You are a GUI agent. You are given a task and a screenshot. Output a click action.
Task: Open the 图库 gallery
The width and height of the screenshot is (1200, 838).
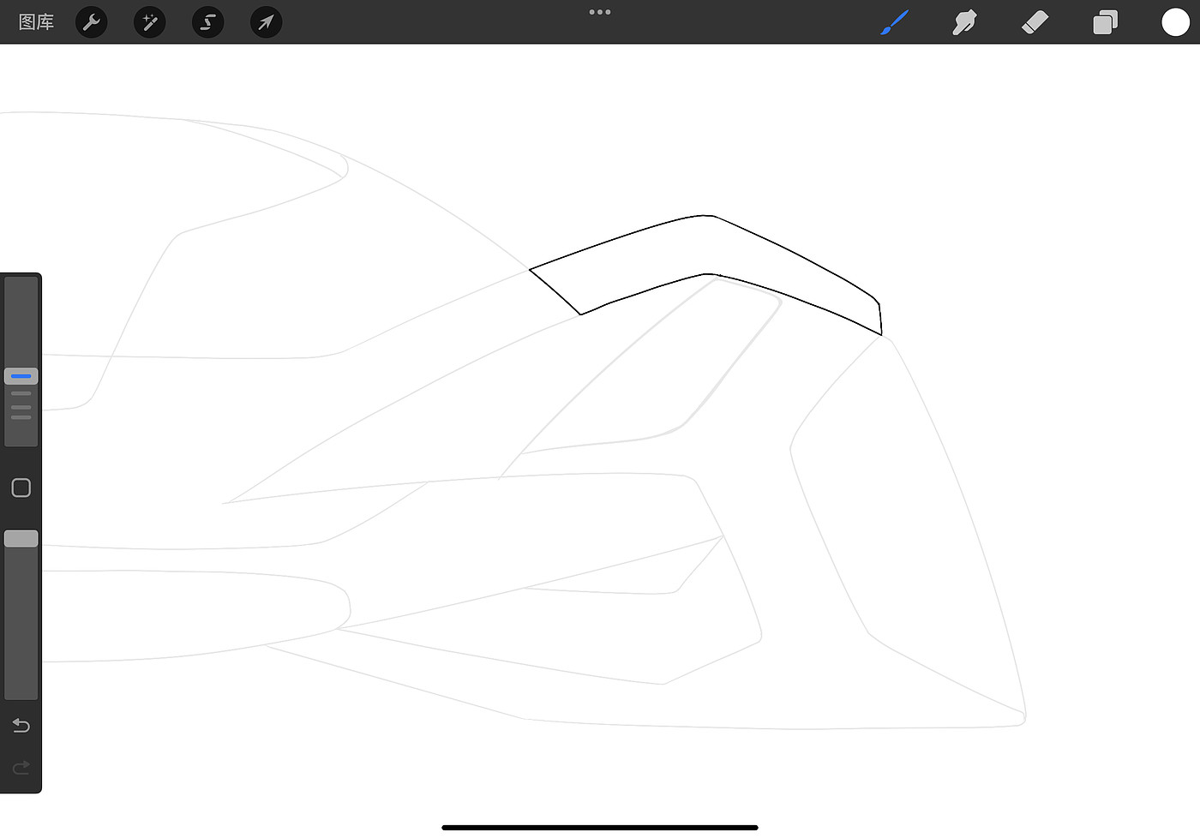36,22
